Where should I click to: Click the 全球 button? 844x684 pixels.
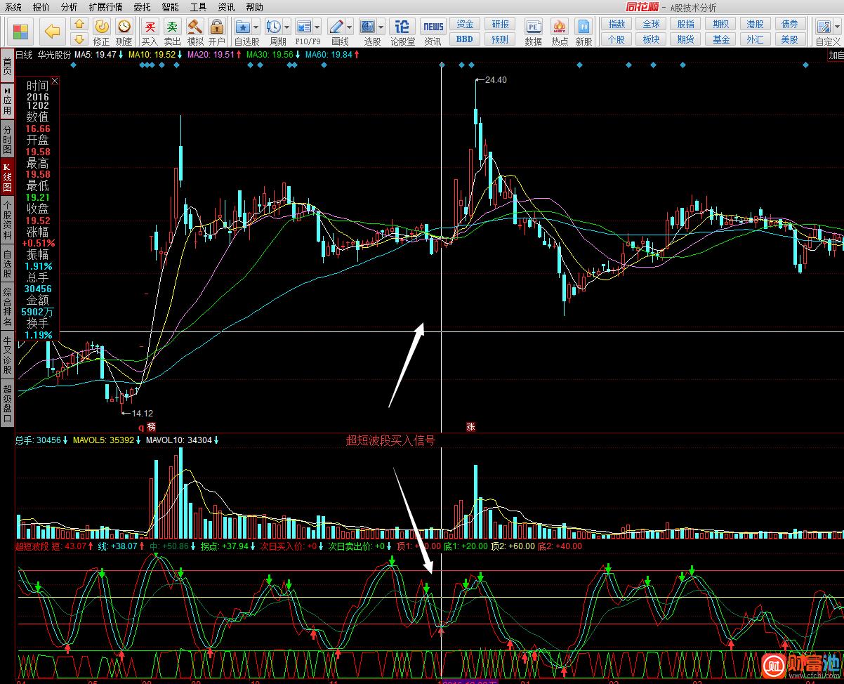click(x=652, y=24)
